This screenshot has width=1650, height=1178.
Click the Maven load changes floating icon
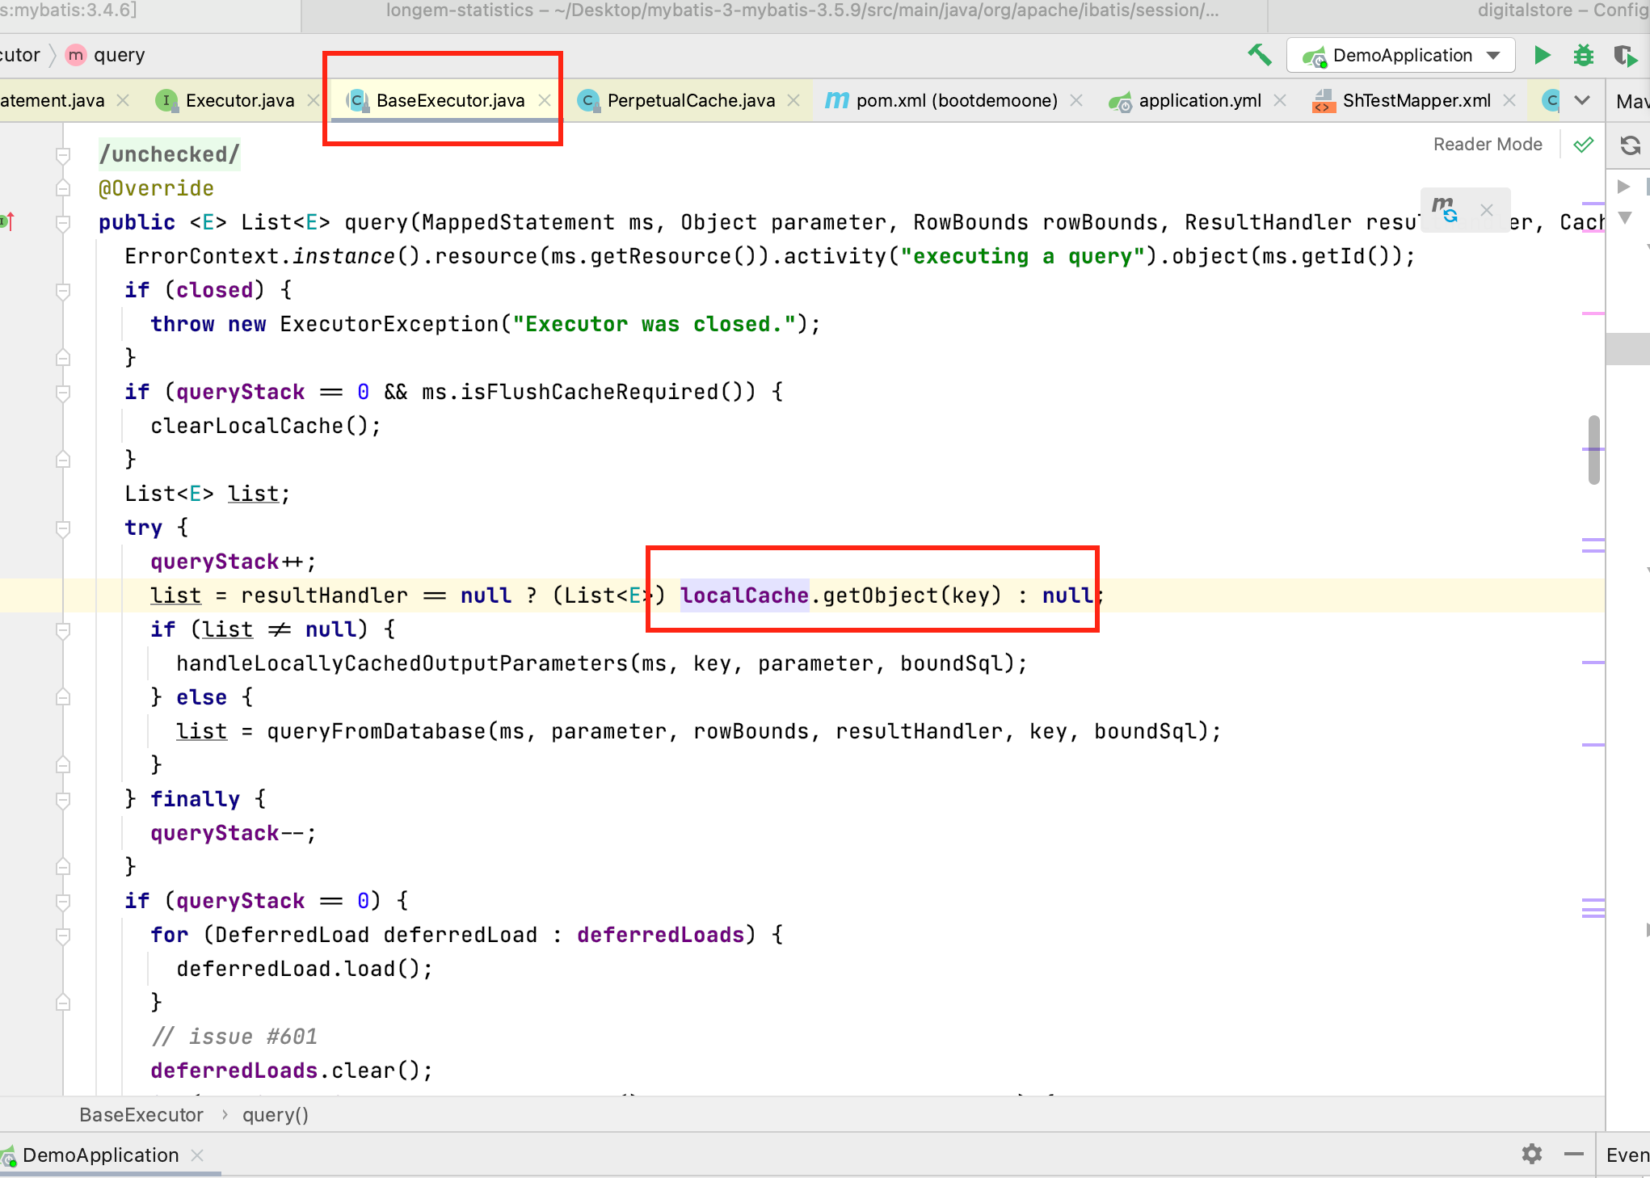click(1445, 209)
